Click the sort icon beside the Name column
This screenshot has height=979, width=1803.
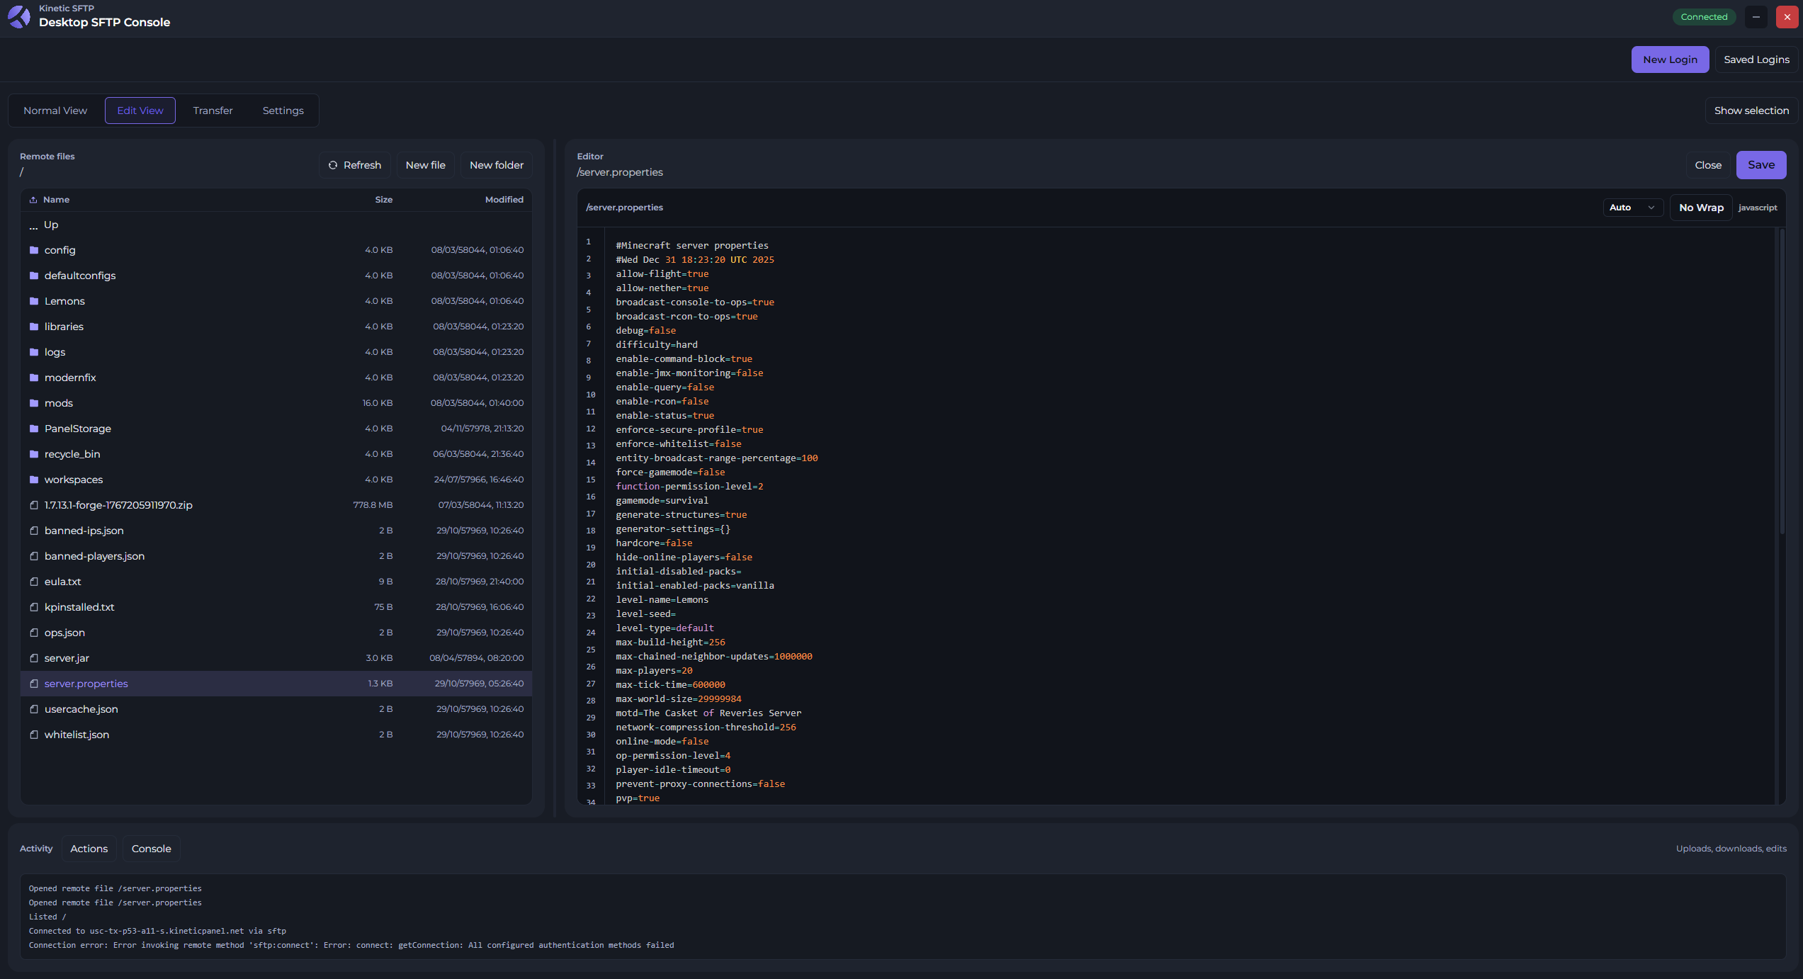click(x=33, y=199)
